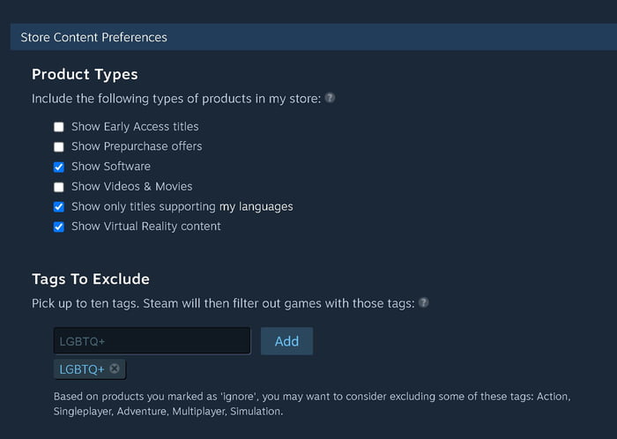Click help icon beside Product Types description

[330, 98]
